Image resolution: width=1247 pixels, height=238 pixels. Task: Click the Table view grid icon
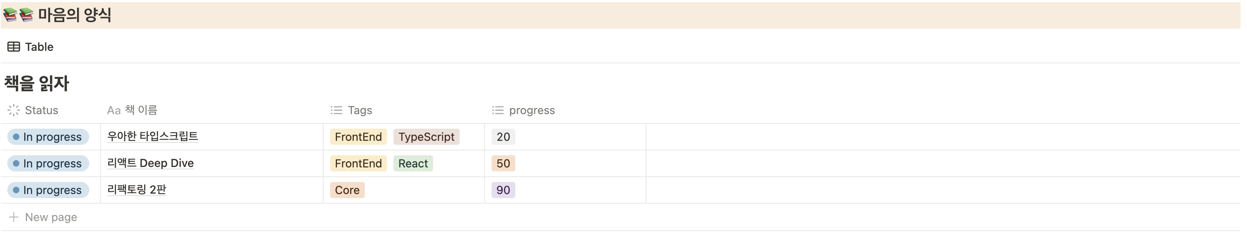(14, 47)
